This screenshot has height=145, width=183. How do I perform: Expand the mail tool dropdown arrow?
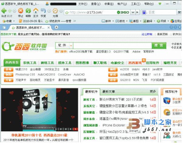tap(113, 21)
